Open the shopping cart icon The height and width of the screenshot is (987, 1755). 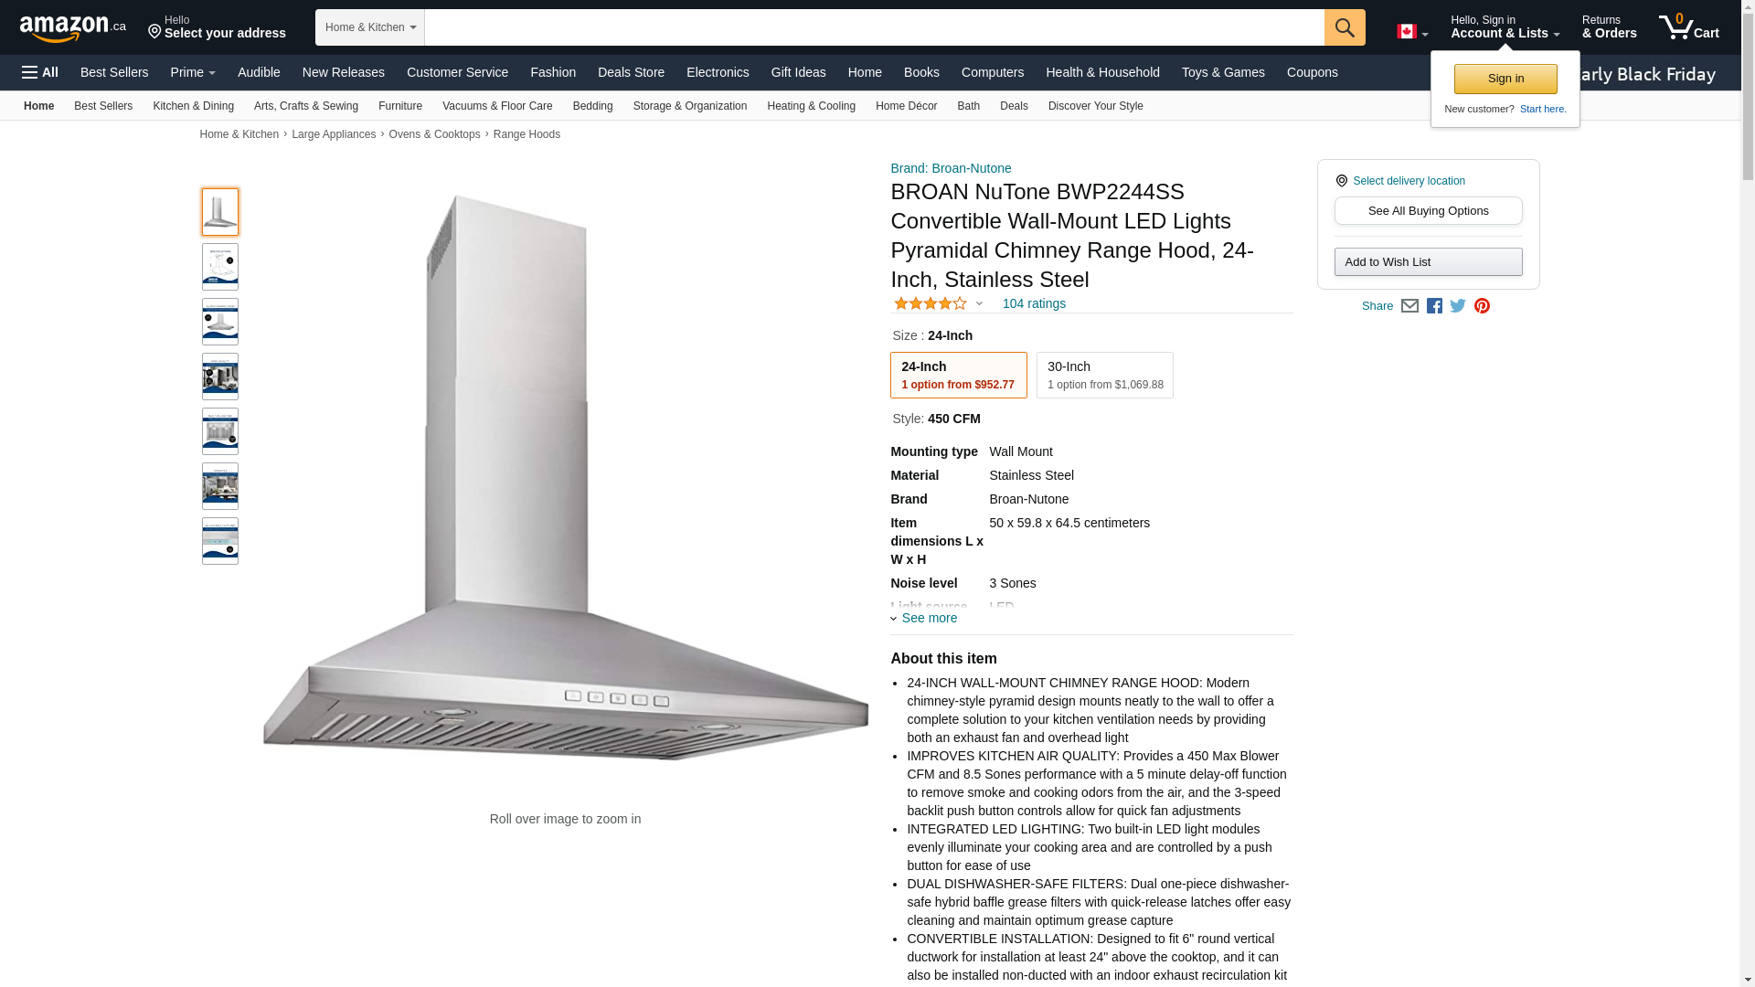point(1688,27)
